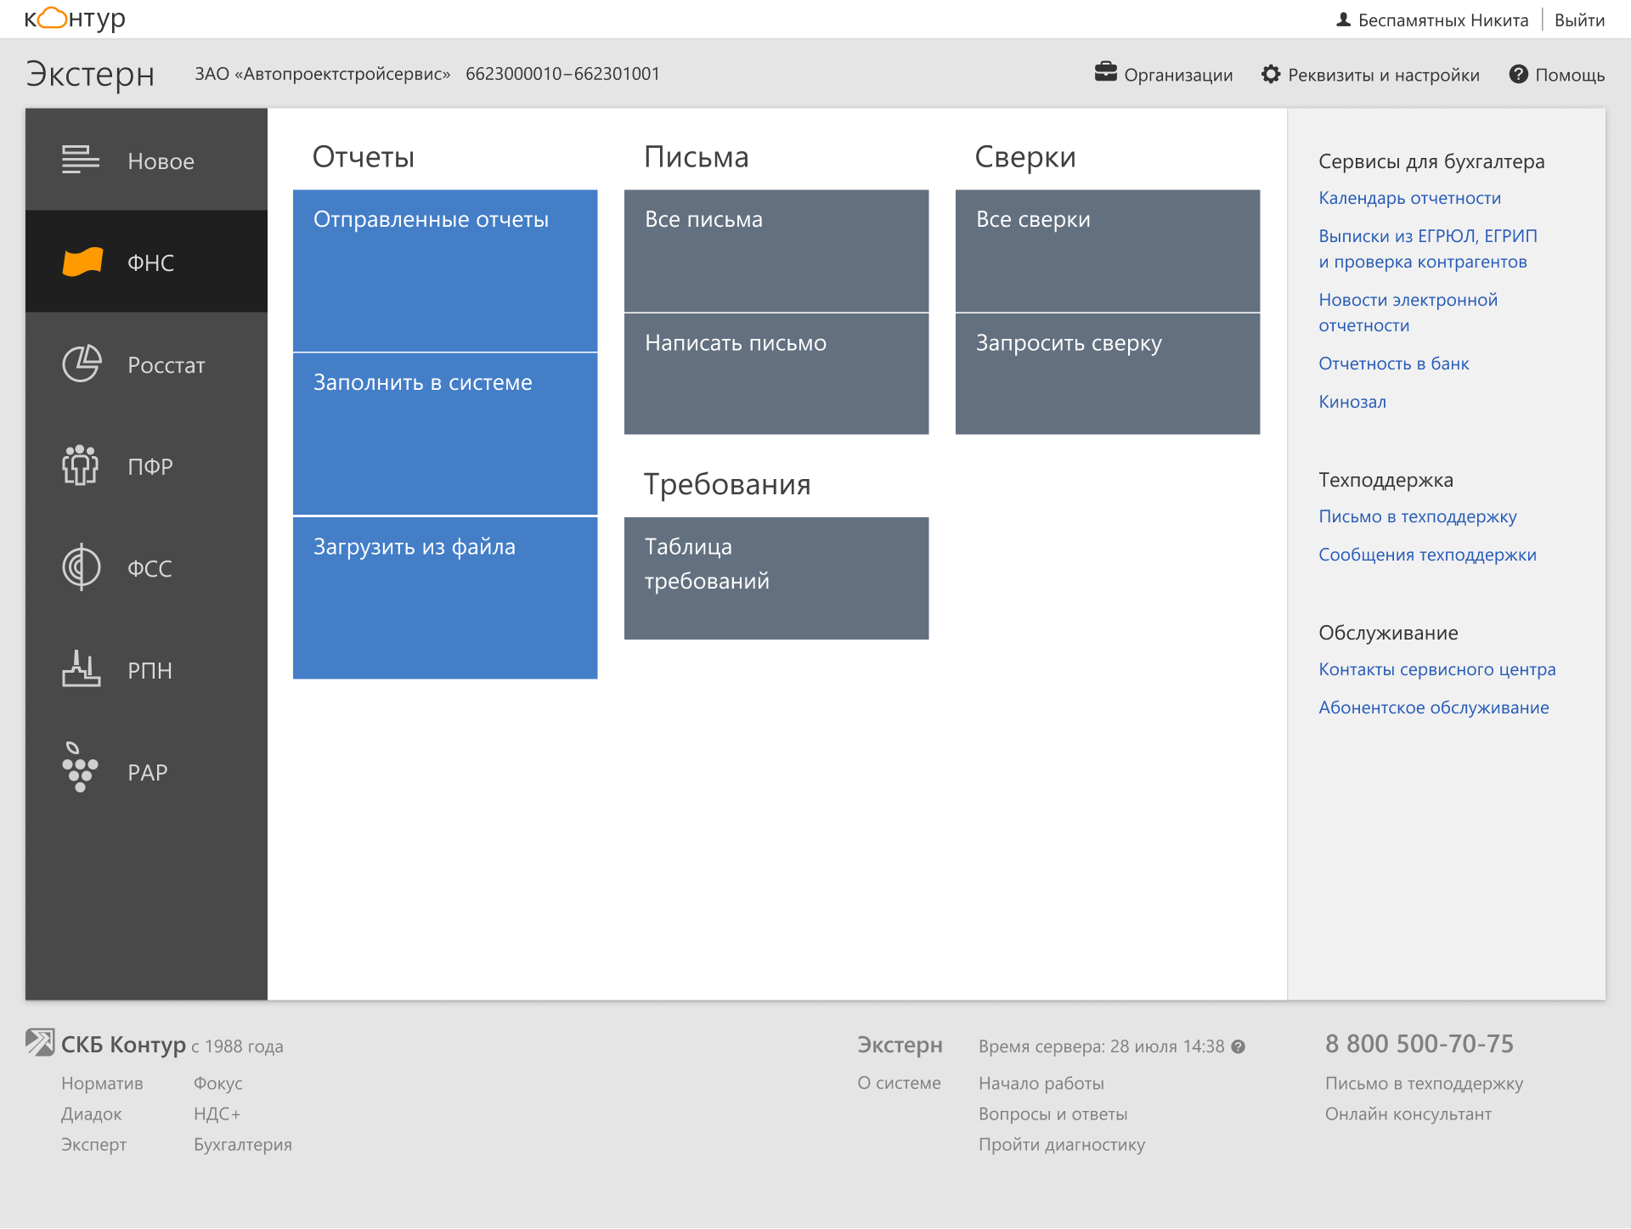Image resolution: width=1631 pixels, height=1229 pixels.
Task: Click the Росстат pie chart icon
Action: 82,364
